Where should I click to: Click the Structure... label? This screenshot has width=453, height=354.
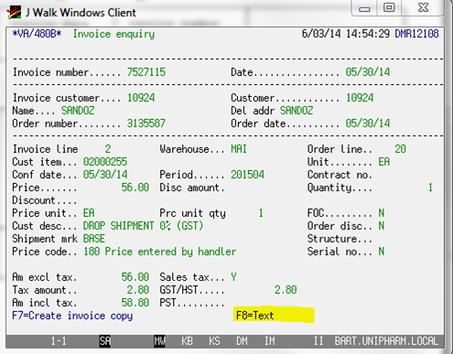[340, 239]
